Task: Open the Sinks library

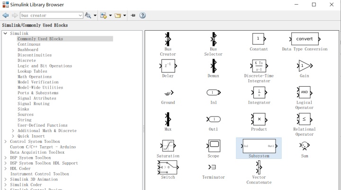Action: click(x=23, y=109)
